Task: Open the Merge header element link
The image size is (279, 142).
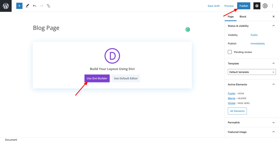Action: [232, 98]
